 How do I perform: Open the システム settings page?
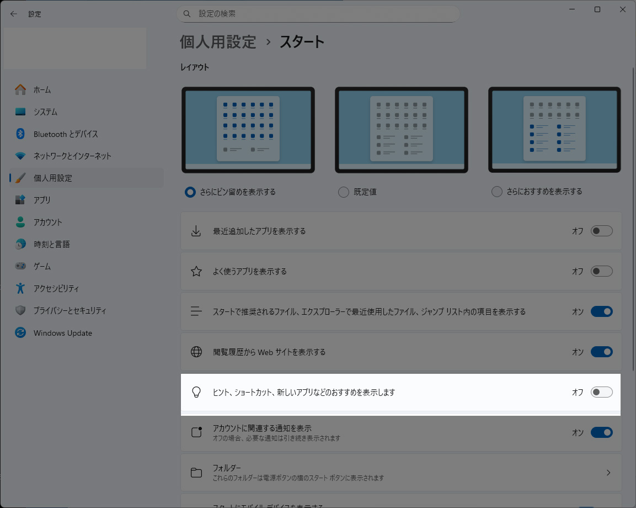tap(45, 112)
